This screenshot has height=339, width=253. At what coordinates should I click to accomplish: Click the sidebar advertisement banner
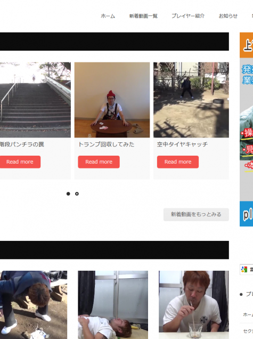click(246, 130)
